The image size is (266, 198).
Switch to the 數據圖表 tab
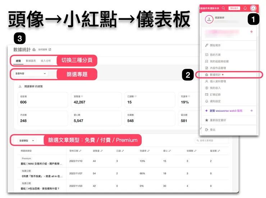click(31, 61)
